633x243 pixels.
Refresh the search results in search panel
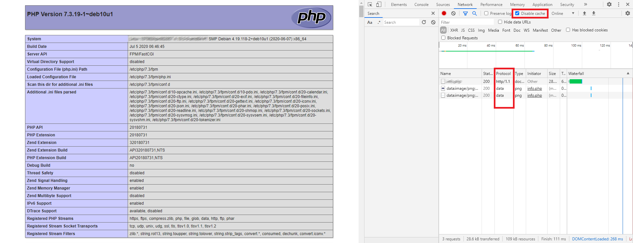(424, 22)
